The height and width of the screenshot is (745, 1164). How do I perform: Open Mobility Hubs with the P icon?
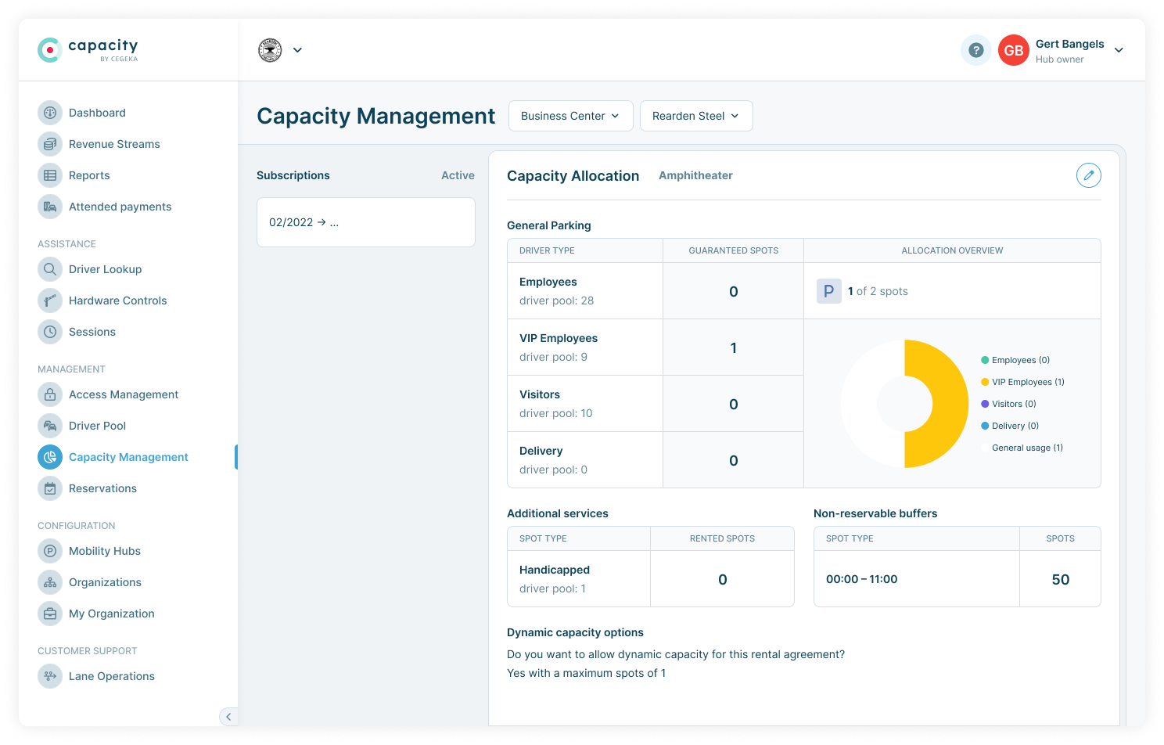point(50,551)
